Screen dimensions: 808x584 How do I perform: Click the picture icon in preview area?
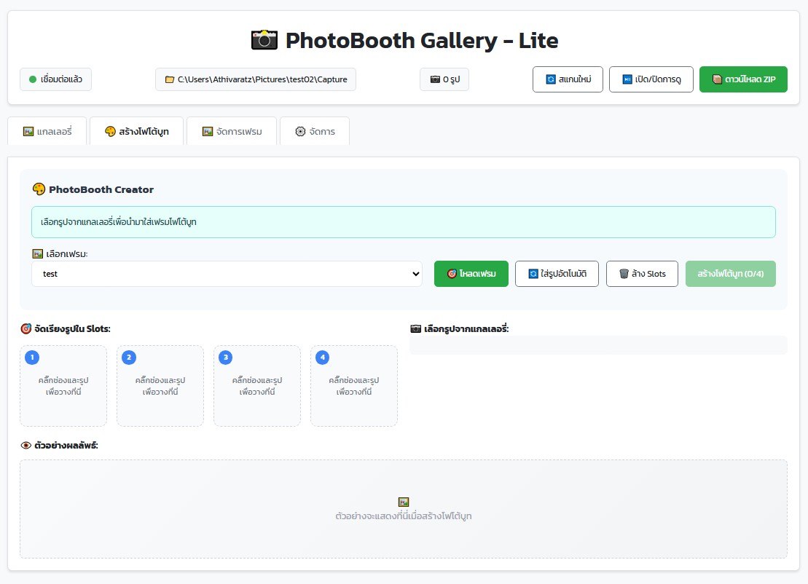click(404, 502)
